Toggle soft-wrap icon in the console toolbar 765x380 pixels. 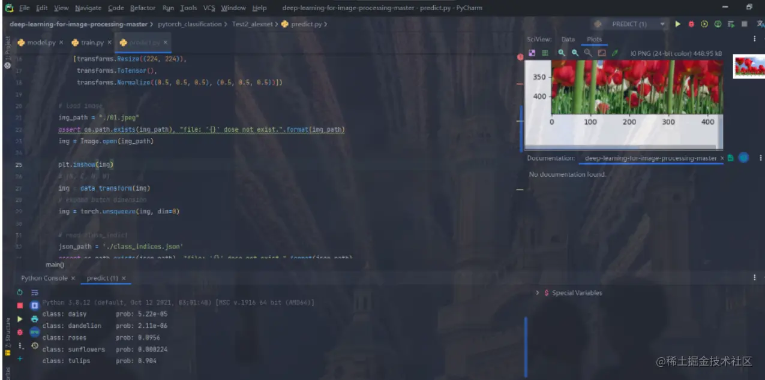point(35,292)
